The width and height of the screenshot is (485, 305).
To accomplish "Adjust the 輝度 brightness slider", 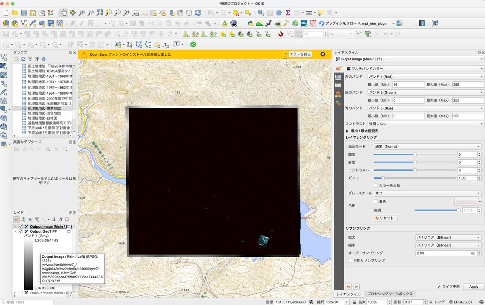I will pos(415,155).
